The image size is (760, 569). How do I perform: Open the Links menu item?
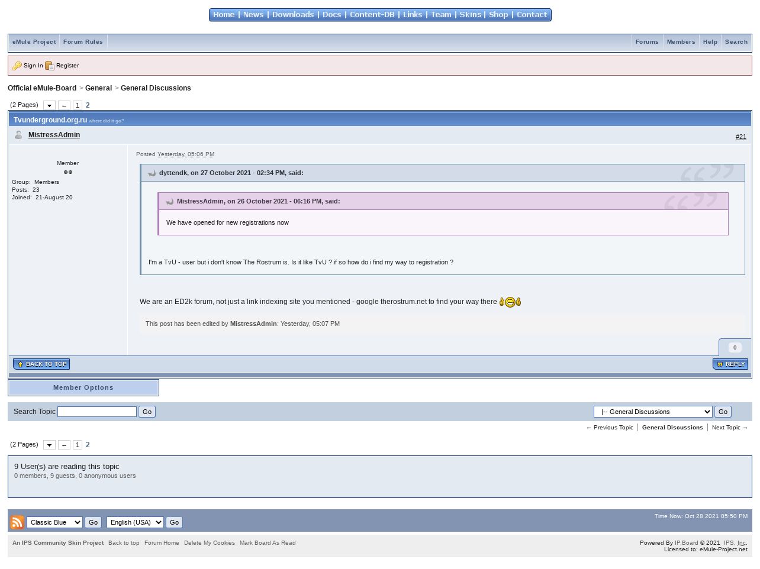click(x=413, y=15)
